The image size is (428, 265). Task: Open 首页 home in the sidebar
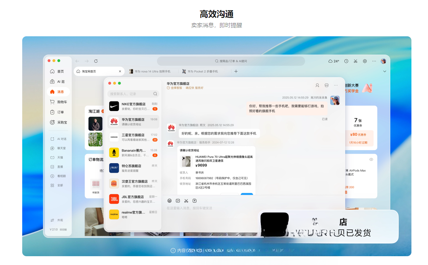click(x=57, y=71)
